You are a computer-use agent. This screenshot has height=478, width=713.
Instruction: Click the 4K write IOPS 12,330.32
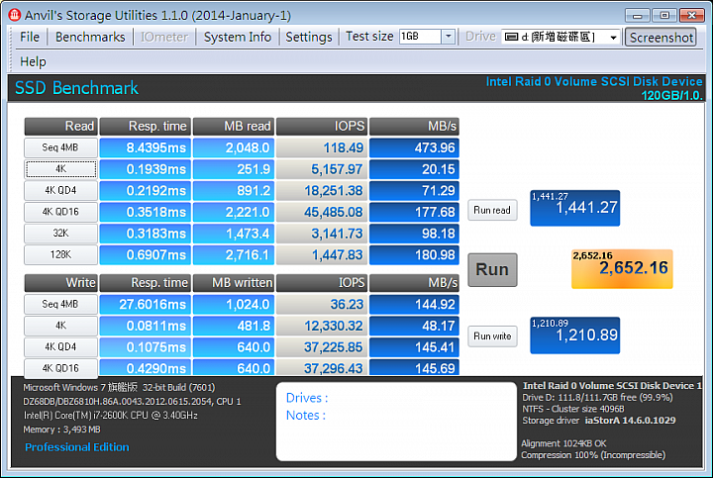tap(323, 326)
